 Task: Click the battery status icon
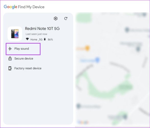click(x=45, y=39)
